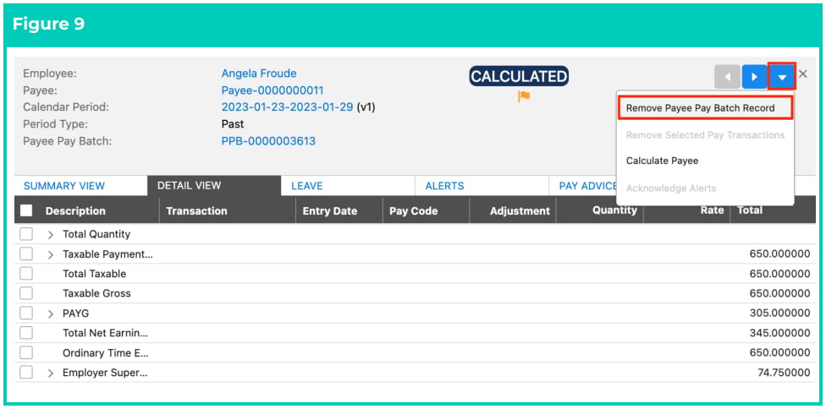Click the Taxable Gross row label

pos(96,293)
